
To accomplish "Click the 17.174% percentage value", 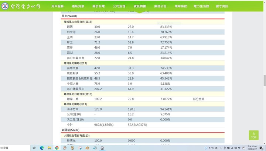I will (x=166, y=48).
